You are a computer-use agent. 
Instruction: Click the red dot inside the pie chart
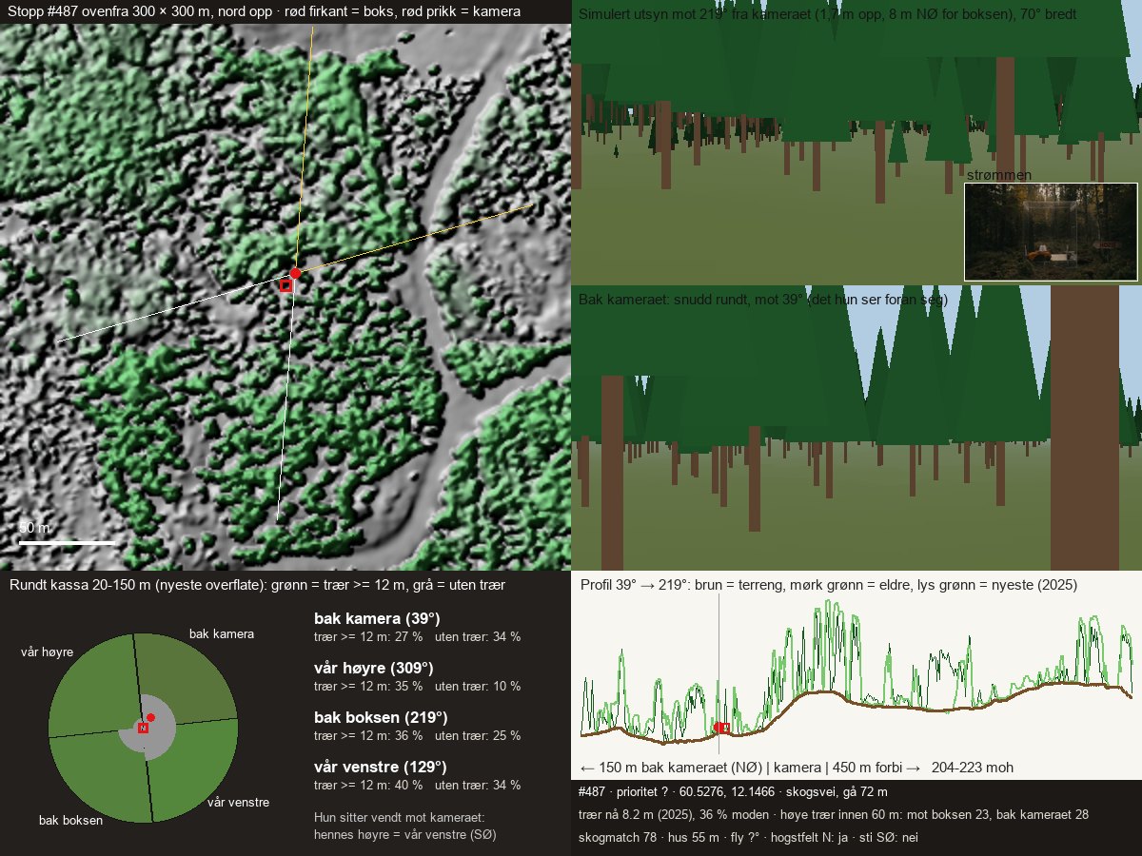150,717
